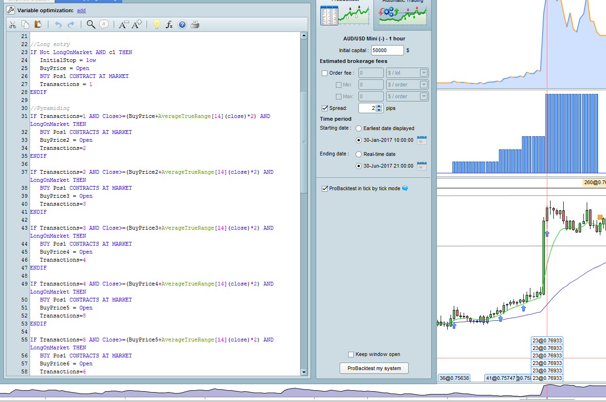Uncheck the Spread checkbox

coord(325,108)
